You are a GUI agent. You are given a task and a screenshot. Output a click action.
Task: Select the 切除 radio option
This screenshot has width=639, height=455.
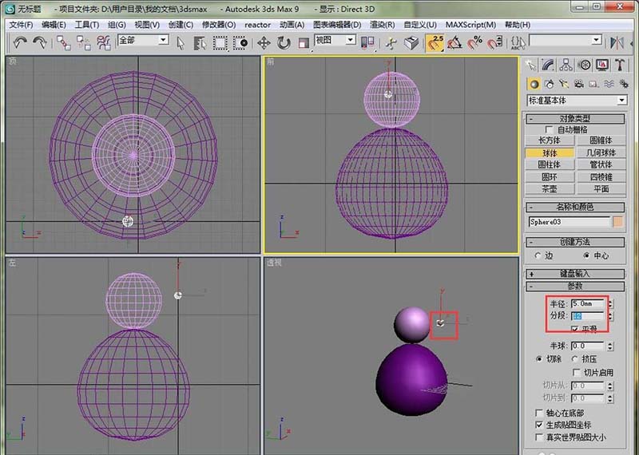click(x=540, y=359)
